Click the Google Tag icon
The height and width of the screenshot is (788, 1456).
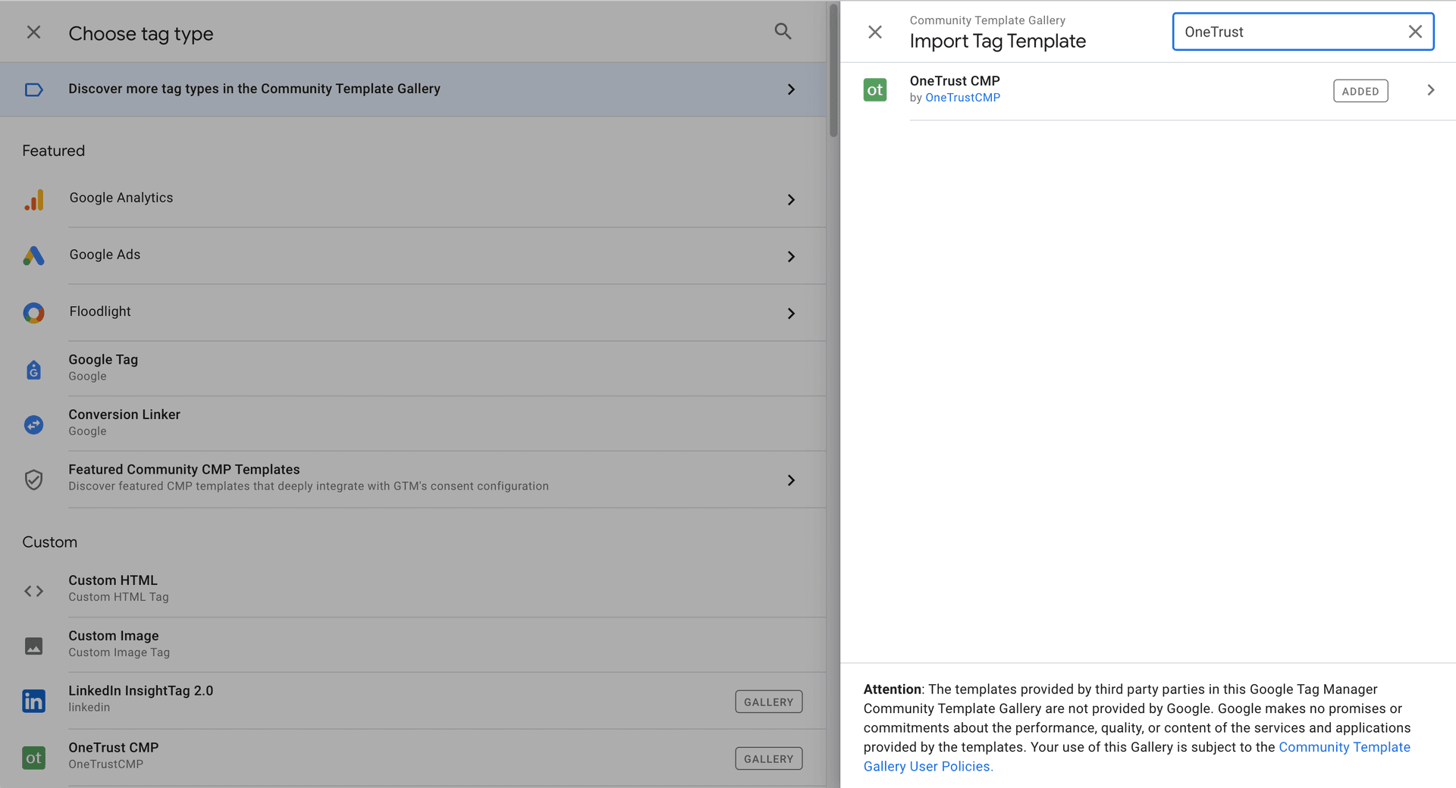tap(34, 370)
